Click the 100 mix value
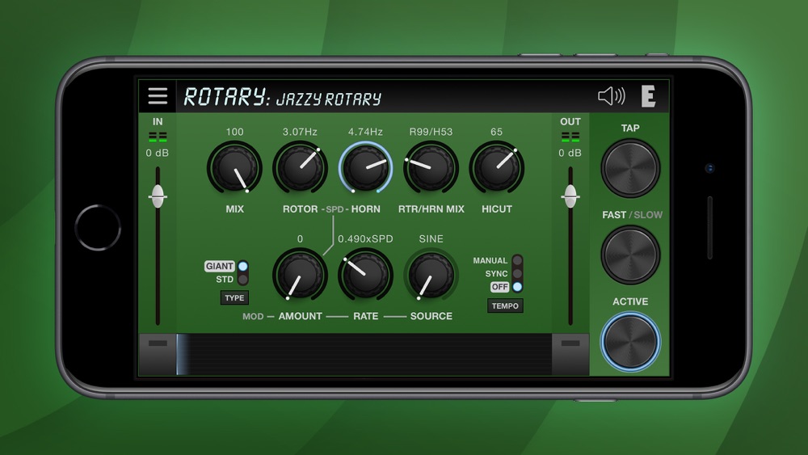808x455 pixels. click(234, 132)
